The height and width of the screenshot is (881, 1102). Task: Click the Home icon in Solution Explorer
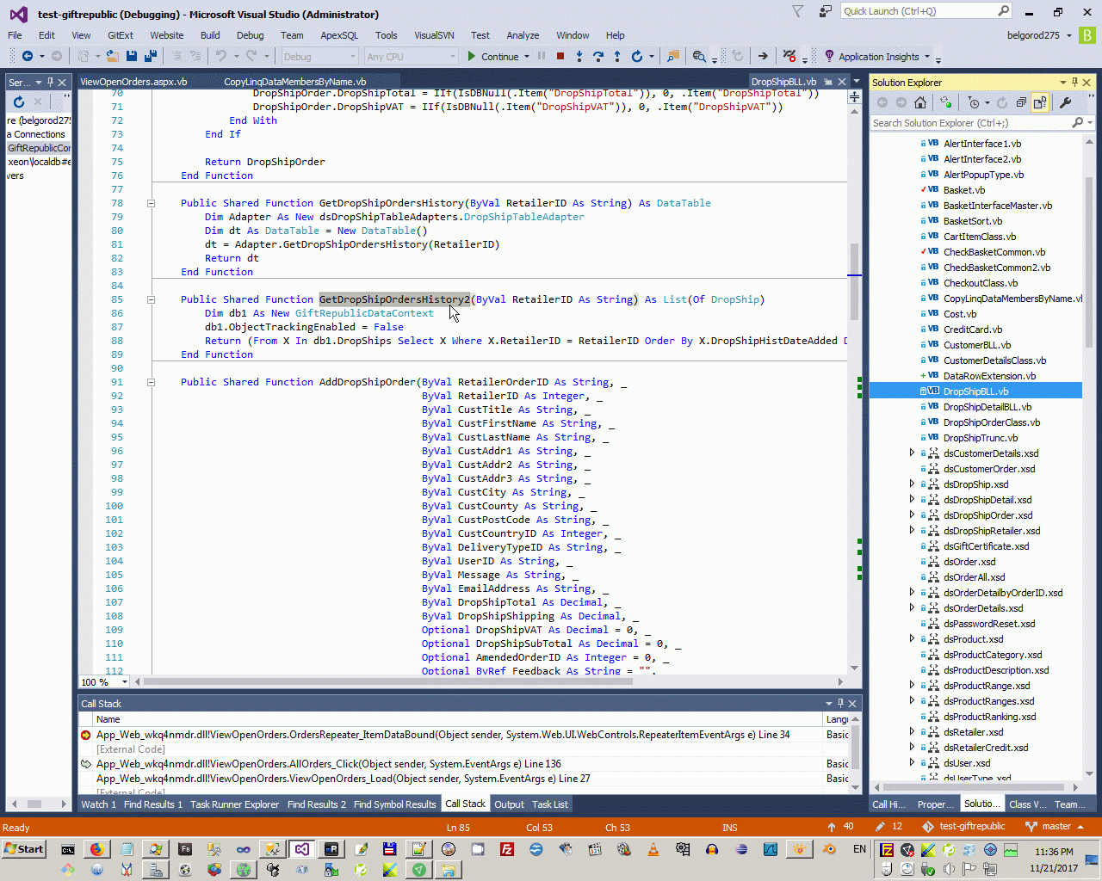920,103
